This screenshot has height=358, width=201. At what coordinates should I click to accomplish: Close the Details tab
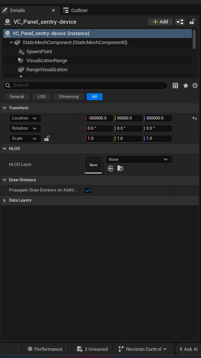click(x=53, y=11)
